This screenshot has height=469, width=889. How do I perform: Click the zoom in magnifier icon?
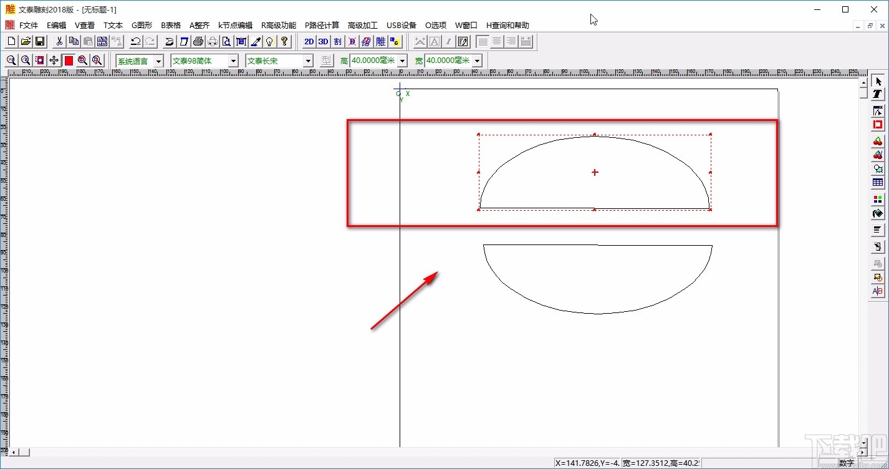[x=11, y=60]
